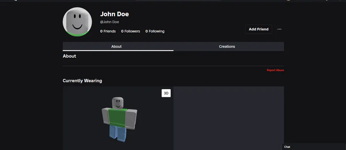
Task: Click the Report Abuse link
Action: tap(275, 70)
